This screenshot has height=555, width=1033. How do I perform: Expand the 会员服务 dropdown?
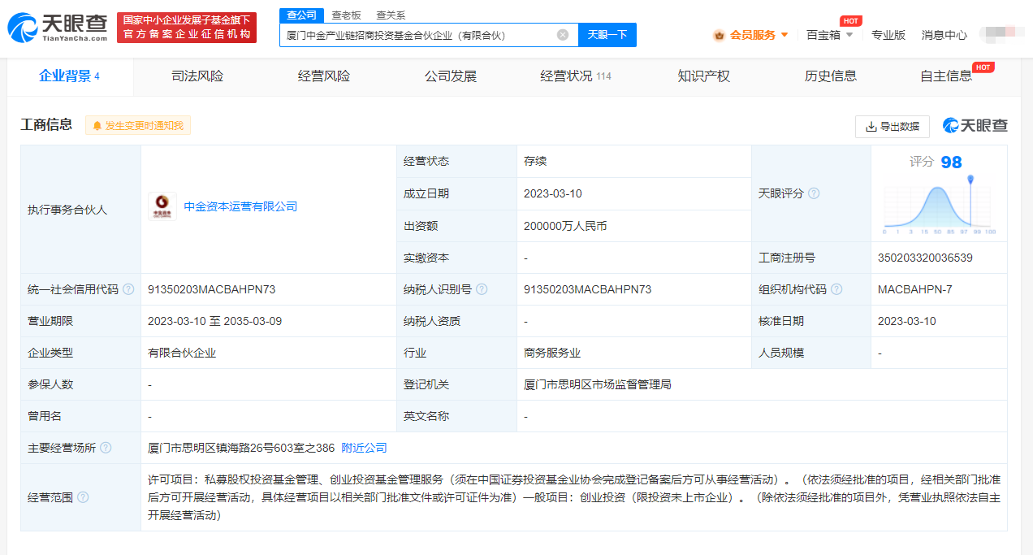coord(784,35)
